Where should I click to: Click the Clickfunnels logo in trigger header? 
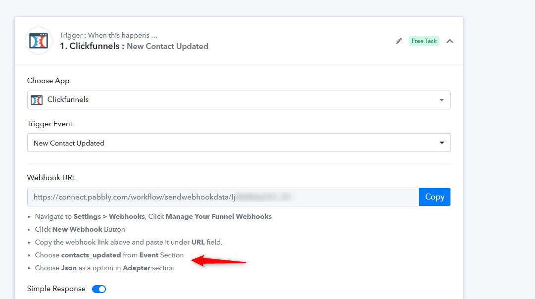pos(39,41)
